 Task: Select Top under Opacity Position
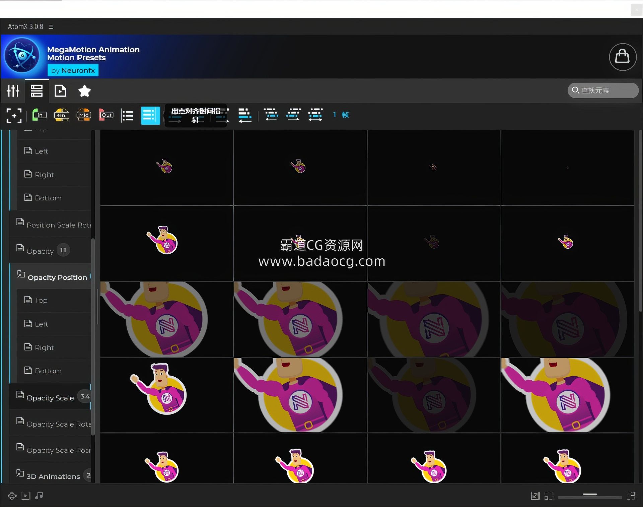[x=54, y=300]
